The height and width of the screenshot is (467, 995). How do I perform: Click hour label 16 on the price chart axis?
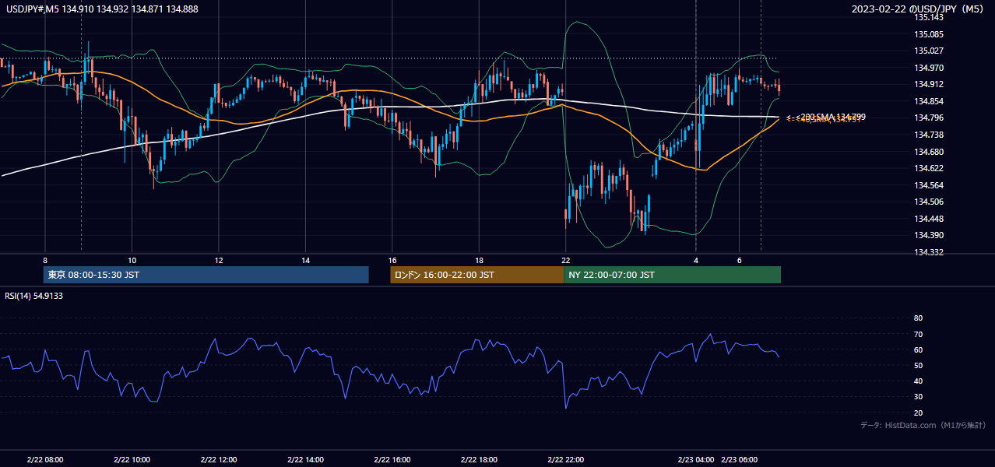point(392,260)
